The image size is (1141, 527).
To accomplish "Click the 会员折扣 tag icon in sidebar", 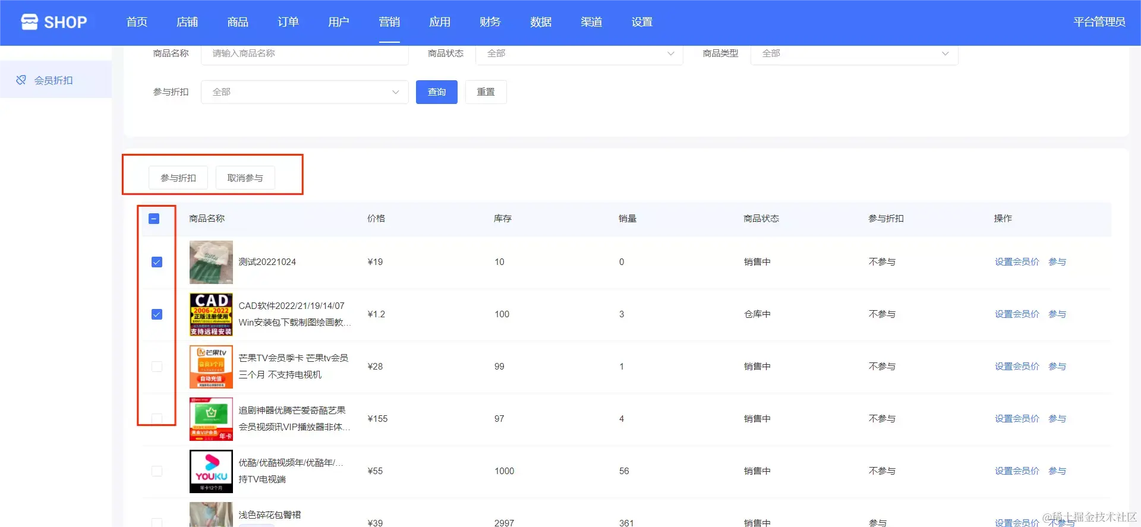I will [21, 80].
